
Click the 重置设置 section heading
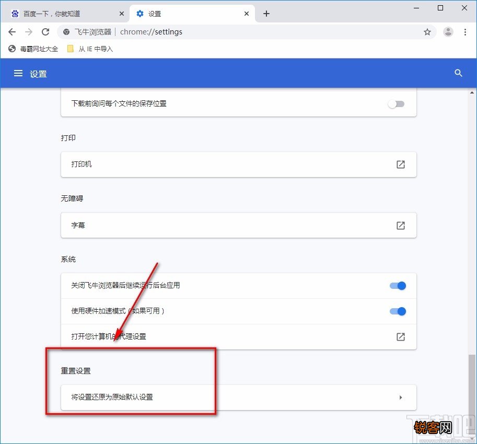pos(76,371)
